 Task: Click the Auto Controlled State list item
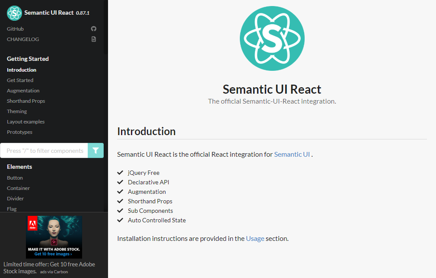pos(157,220)
